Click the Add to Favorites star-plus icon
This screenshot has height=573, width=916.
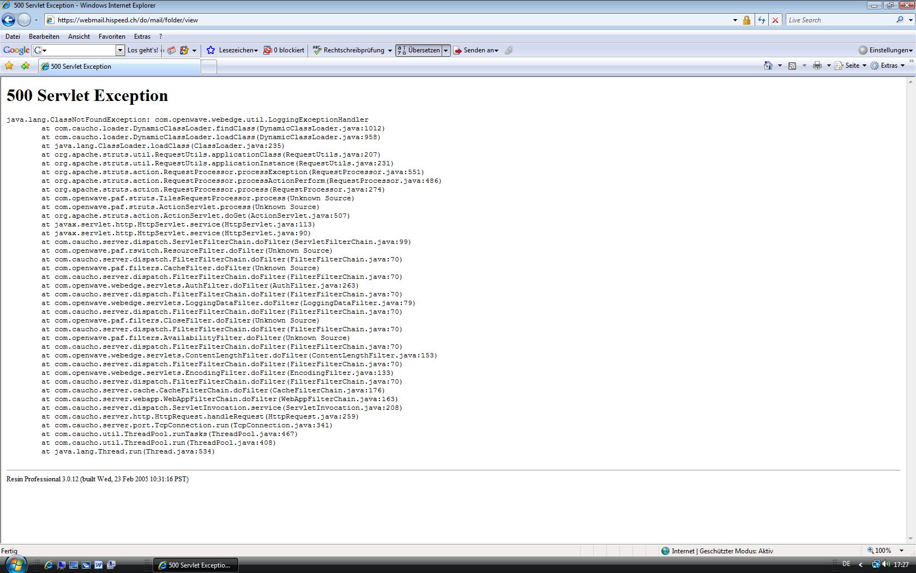point(25,66)
